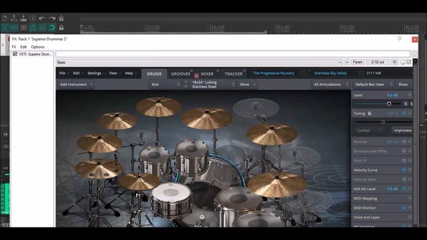The height and width of the screenshot is (240, 427).
Task: Toggle the Soft Hit Level power button
Action: pyautogui.click(x=404, y=189)
